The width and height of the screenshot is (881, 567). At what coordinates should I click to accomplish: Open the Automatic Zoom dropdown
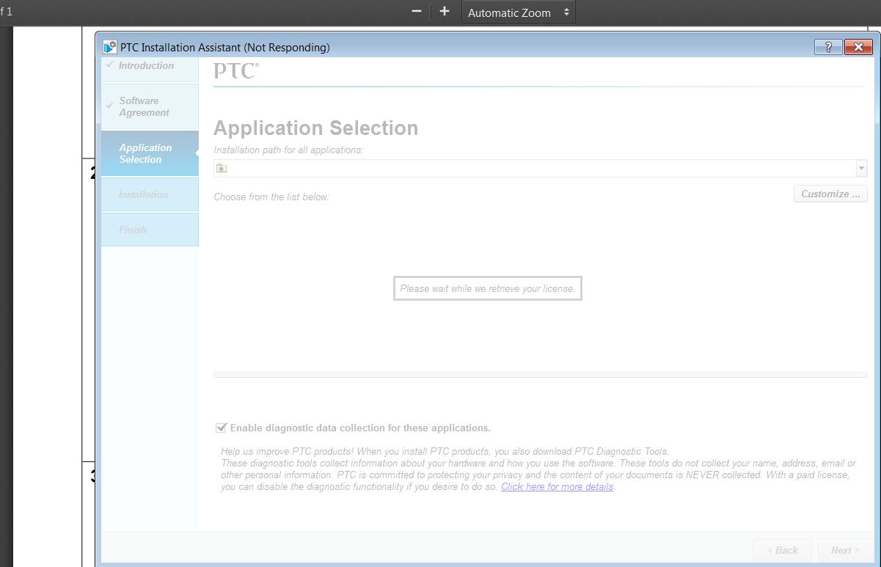click(x=518, y=12)
